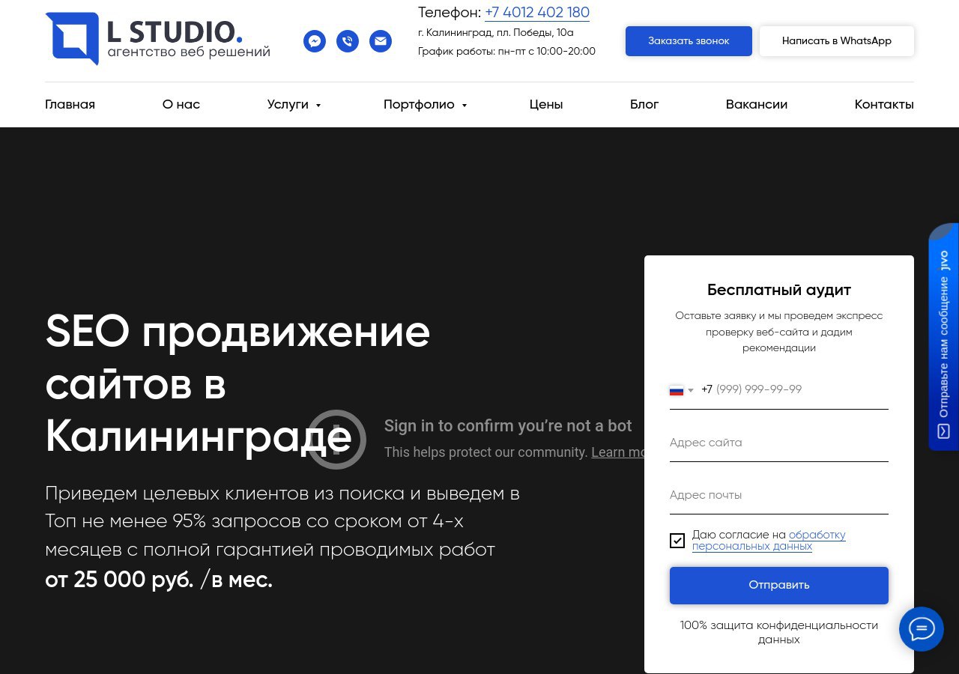
Task: Click the video player error icon
Action: [x=336, y=440]
